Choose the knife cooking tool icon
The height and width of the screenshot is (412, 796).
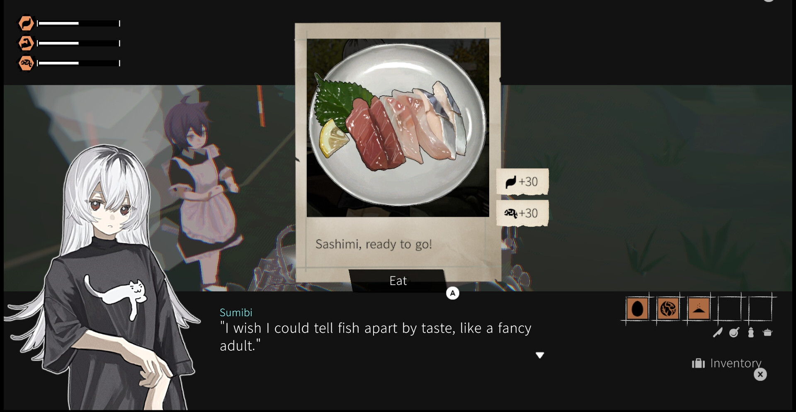(717, 332)
